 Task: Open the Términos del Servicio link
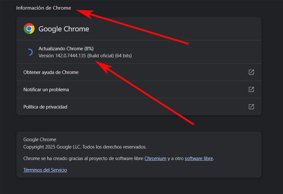click(x=45, y=170)
